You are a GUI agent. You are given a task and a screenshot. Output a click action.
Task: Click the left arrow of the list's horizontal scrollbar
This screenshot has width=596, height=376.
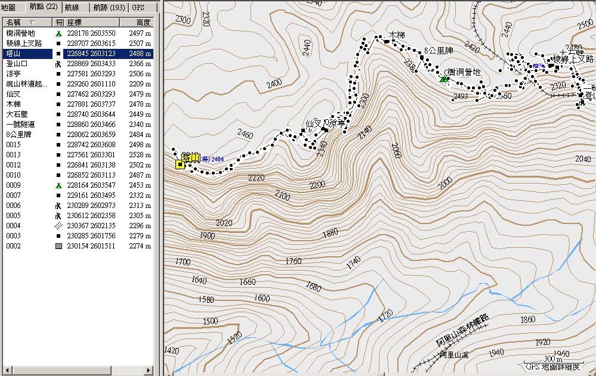pos(7,370)
